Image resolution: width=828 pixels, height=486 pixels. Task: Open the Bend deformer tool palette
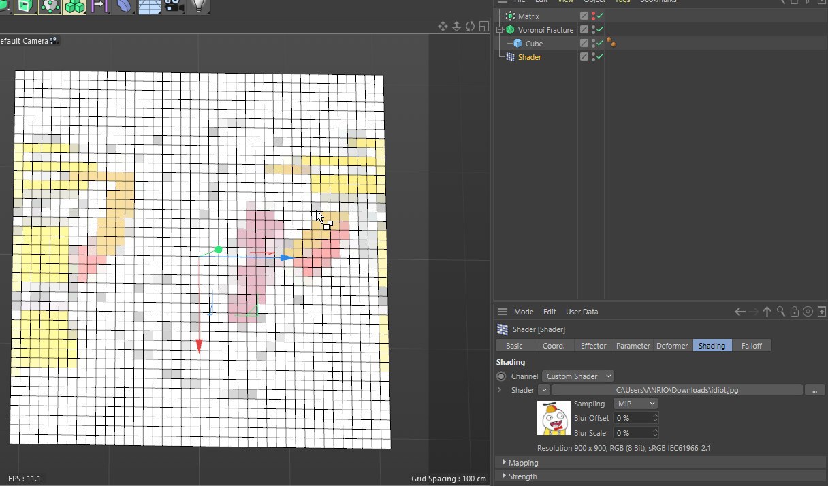coord(124,6)
